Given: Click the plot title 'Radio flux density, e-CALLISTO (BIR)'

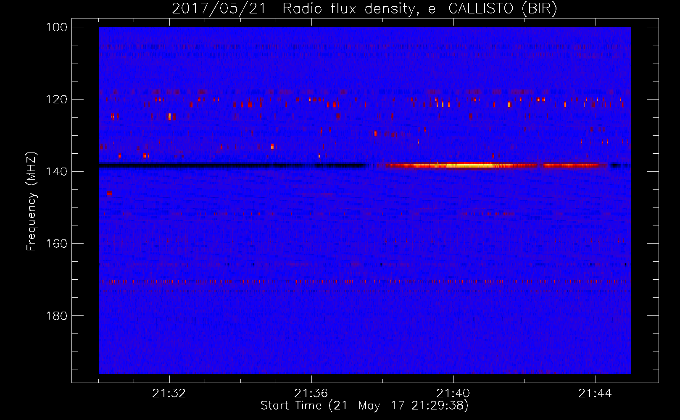Looking at the screenshot, I should [x=419, y=9].
